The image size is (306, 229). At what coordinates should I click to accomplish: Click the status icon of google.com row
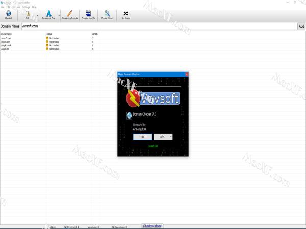47,42
